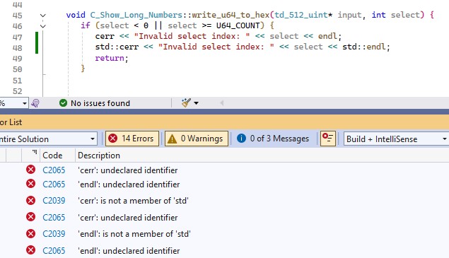Sort by the Code column header
449x258 pixels.
pos(52,156)
